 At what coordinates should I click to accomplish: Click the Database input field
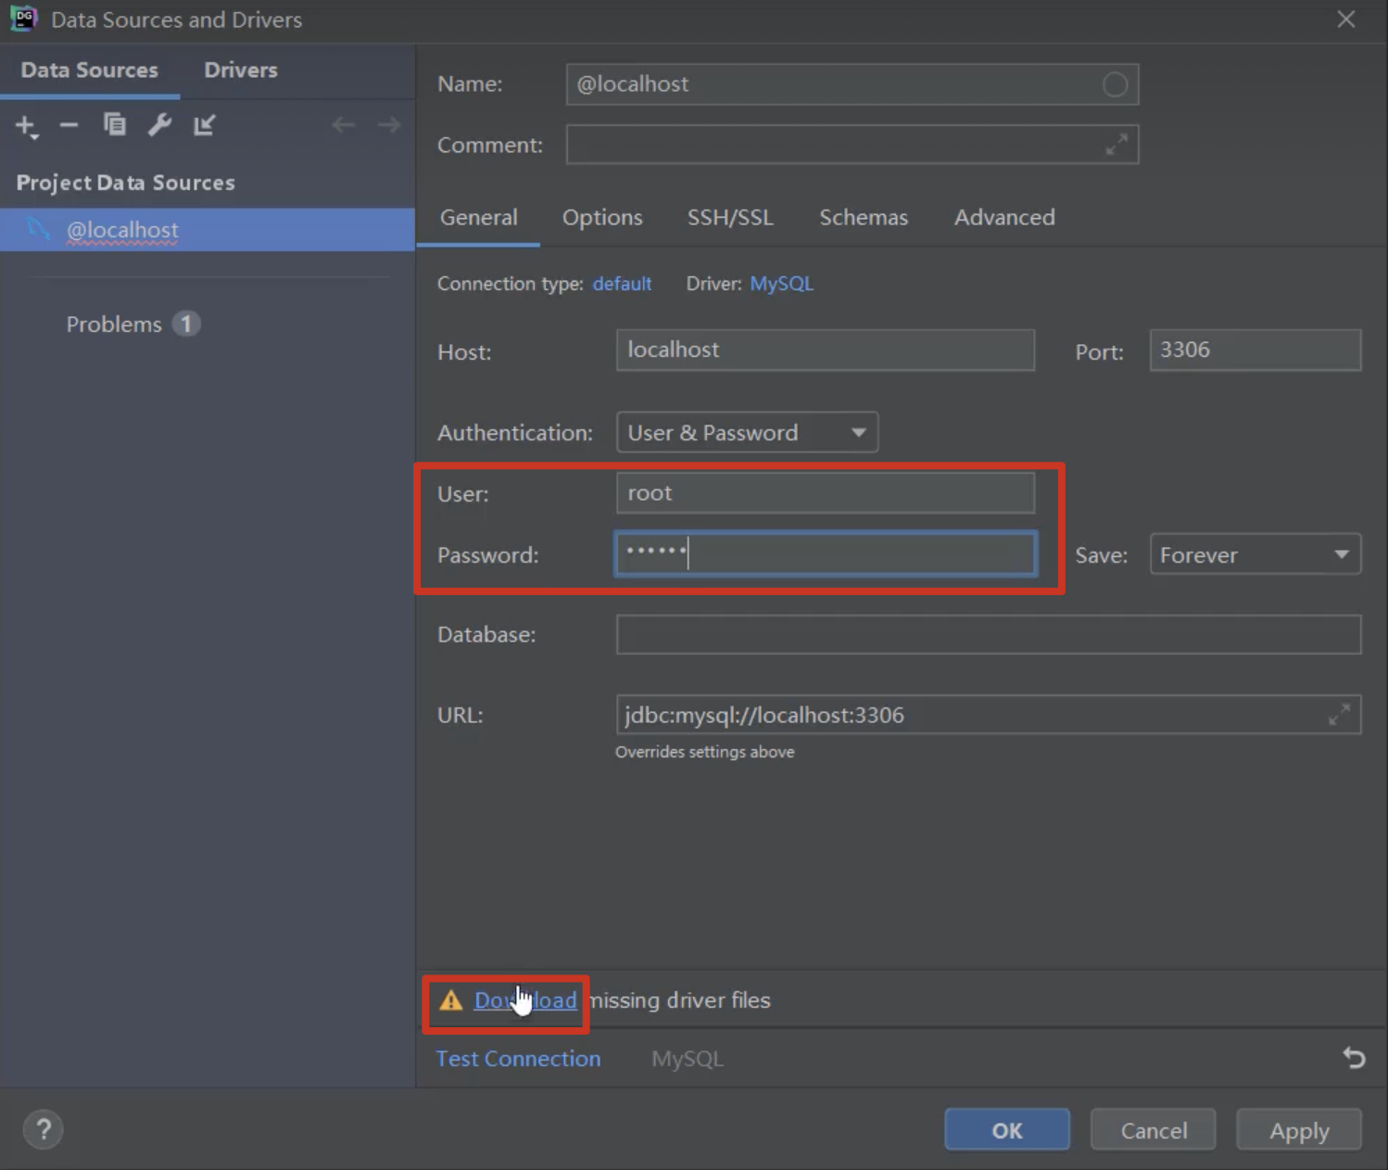(x=989, y=635)
